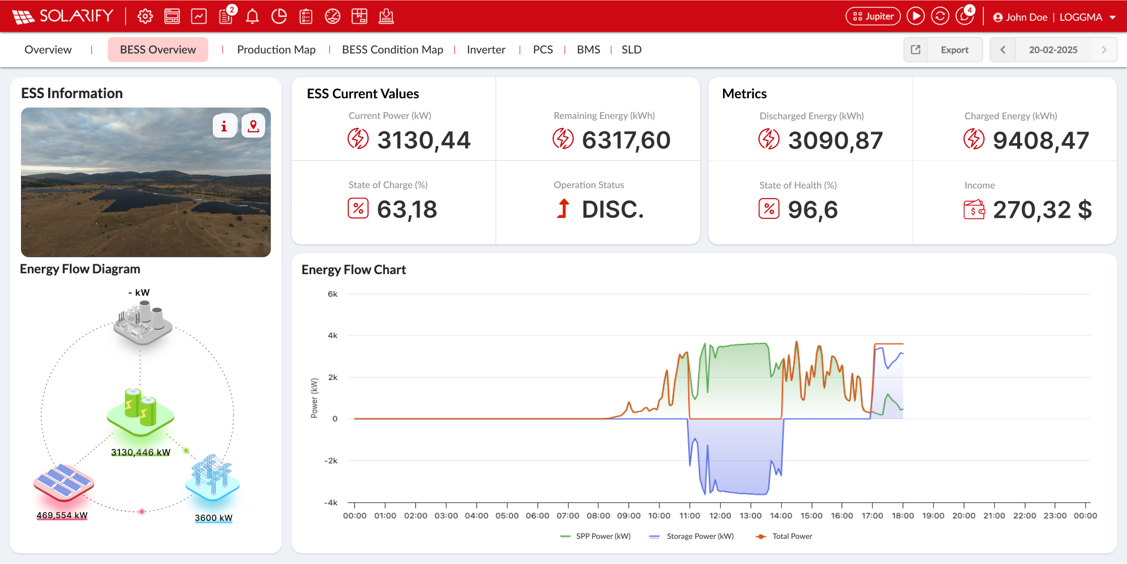The image size is (1127, 564).
Task: Go to previous date with left chevron
Action: tap(1002, 50)
